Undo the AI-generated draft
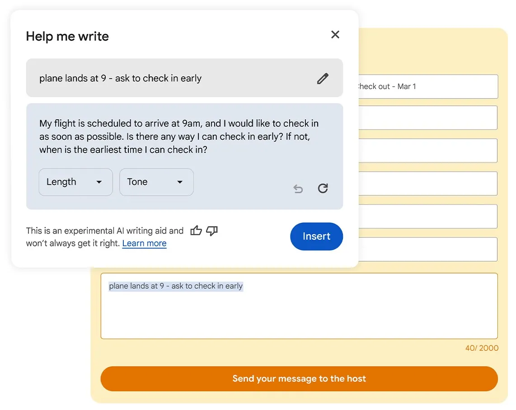 tap(298, 189)
